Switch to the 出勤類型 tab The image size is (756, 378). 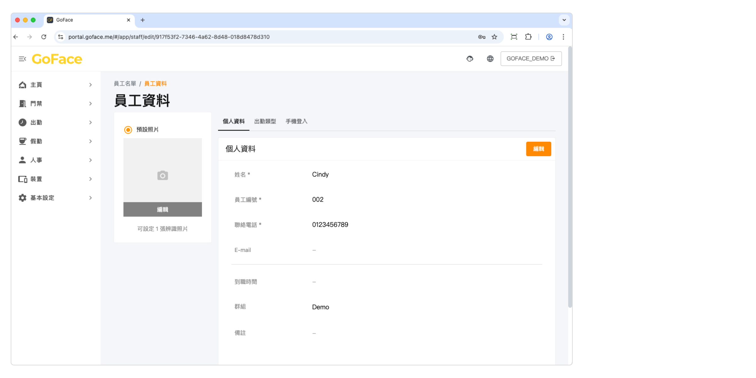click(265, 121)
